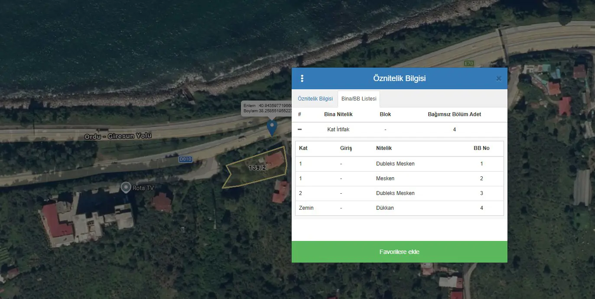This screenshot has height=299, width=595.
Task: Select the Dükkan row in the list
Action: click(400, 208)
